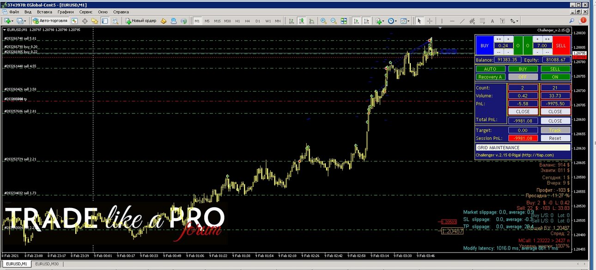
Task: Open the arrows objects dropdown
Action: tap(514, 21)
